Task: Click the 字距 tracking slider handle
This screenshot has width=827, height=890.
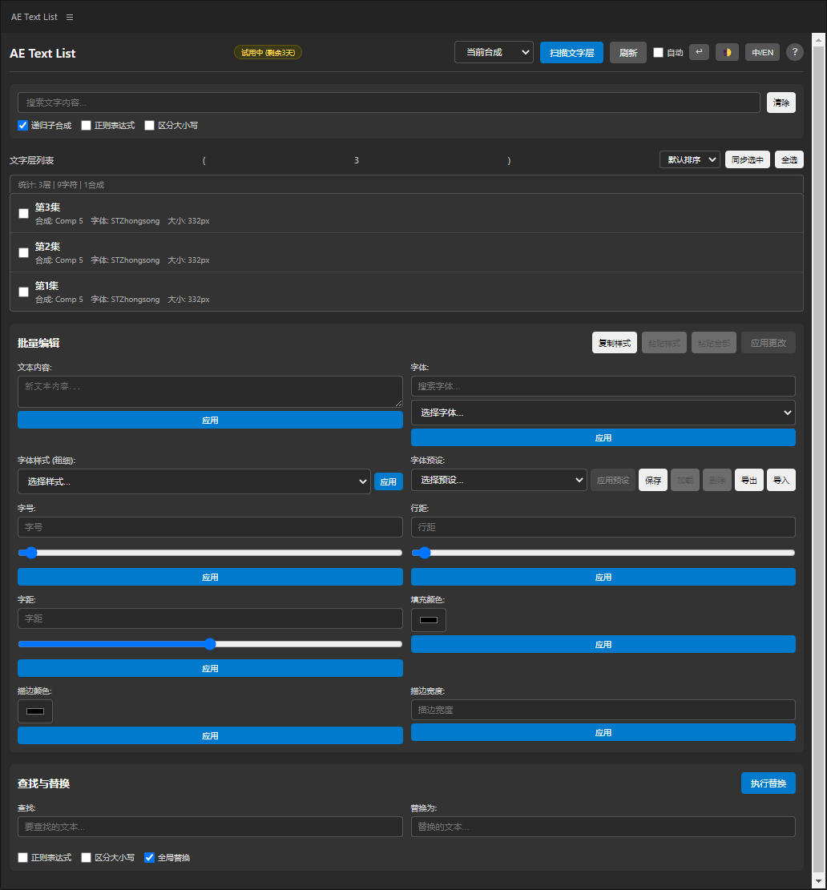Action: click(210, 644)
